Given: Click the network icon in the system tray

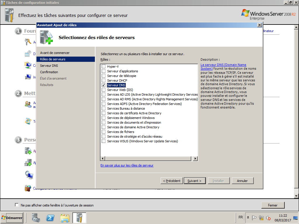Looking at the screenshot, I should (x=261, y=218).
